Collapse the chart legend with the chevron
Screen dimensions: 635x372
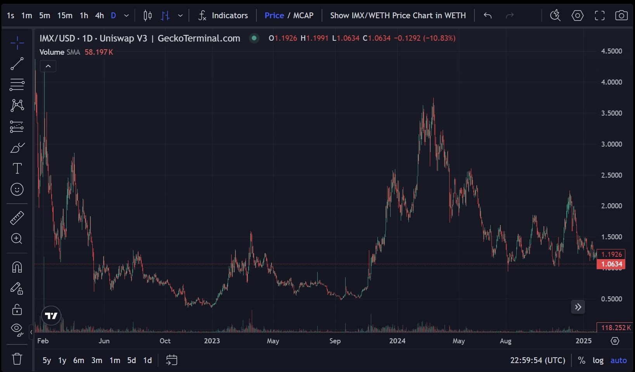[x=48, y=66]
